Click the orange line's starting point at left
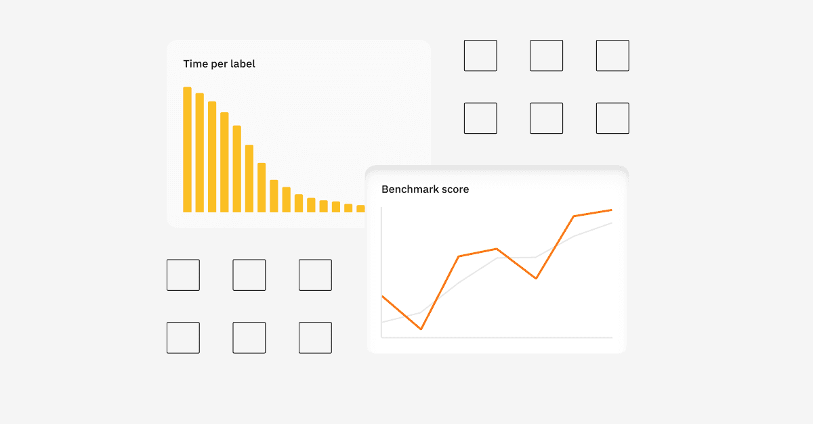 point(383,296)
